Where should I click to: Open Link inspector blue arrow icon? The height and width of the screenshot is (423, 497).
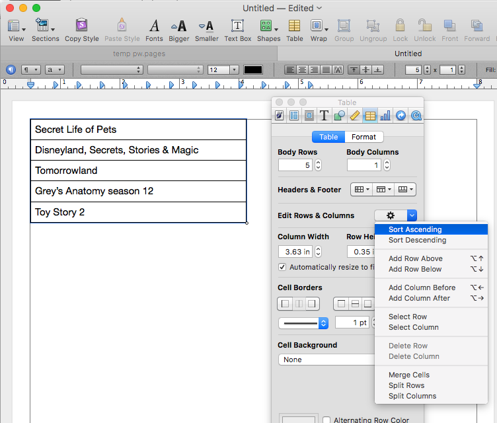click(401, 116)
